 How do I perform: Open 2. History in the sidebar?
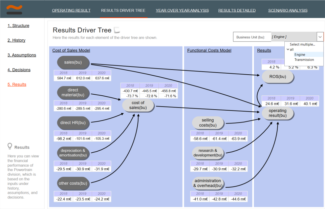16,40
